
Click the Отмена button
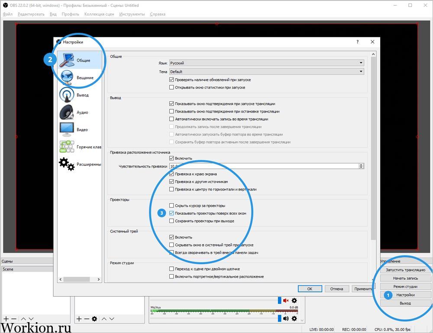coord(336,289)
